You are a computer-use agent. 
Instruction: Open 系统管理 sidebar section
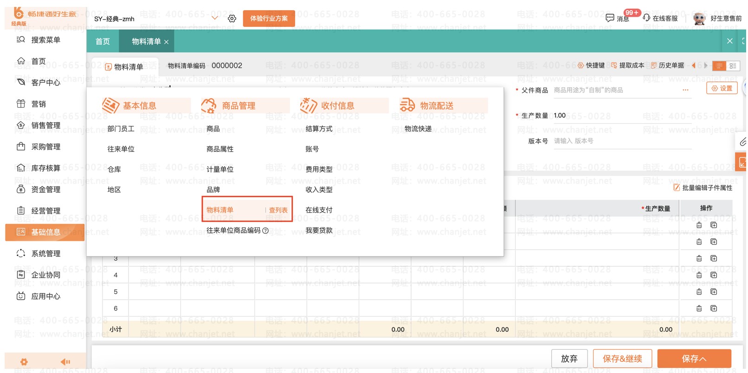pos(39,253)
